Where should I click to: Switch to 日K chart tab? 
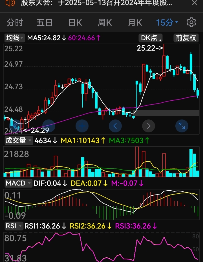point(75,22)
